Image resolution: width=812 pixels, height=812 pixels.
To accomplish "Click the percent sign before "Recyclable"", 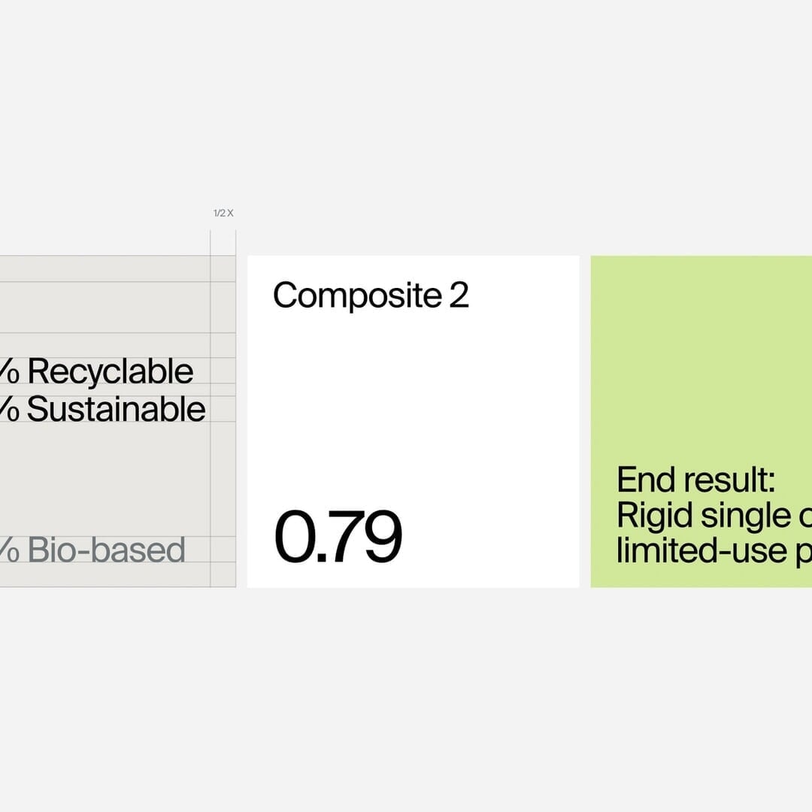I will coord(9,372).
